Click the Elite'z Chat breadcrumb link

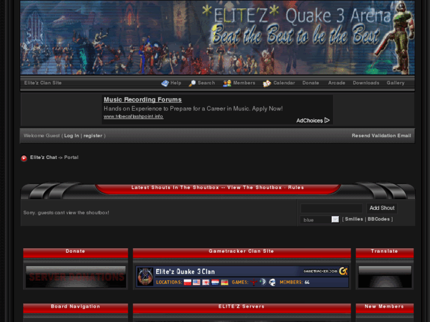pos(44,157)
